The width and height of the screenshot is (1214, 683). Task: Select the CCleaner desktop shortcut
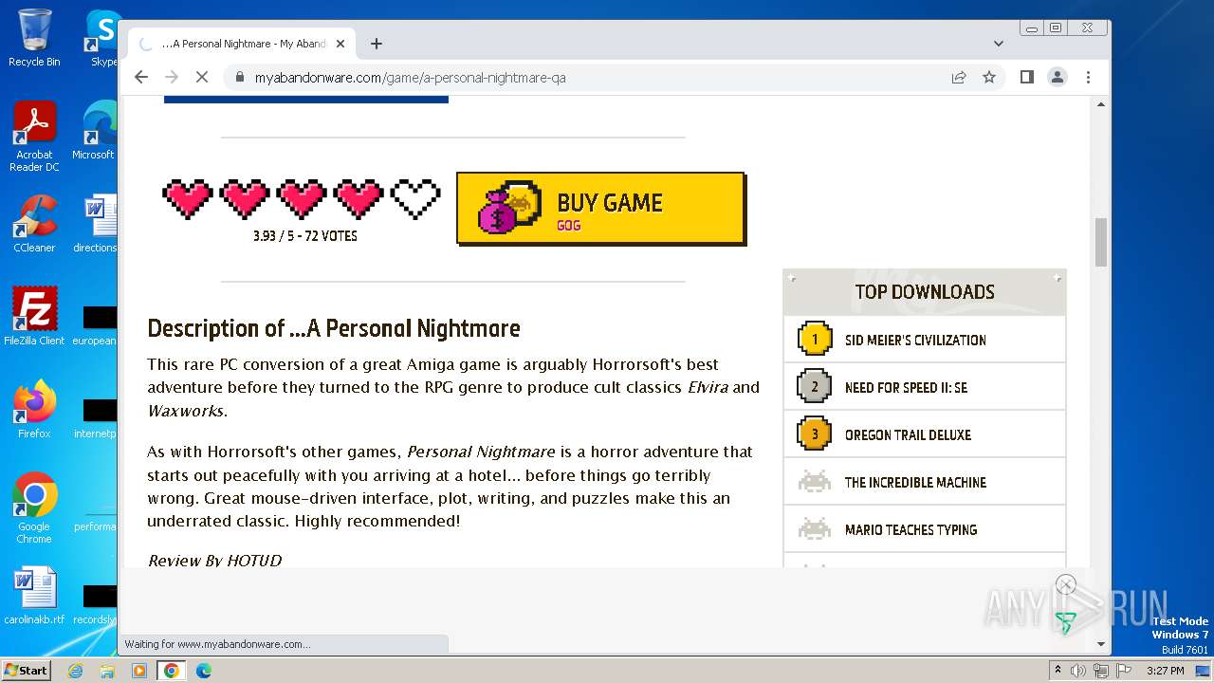pyautogui.click(x=34, y=224)
